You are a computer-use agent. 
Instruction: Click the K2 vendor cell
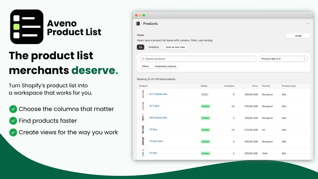tap(264, 130)
